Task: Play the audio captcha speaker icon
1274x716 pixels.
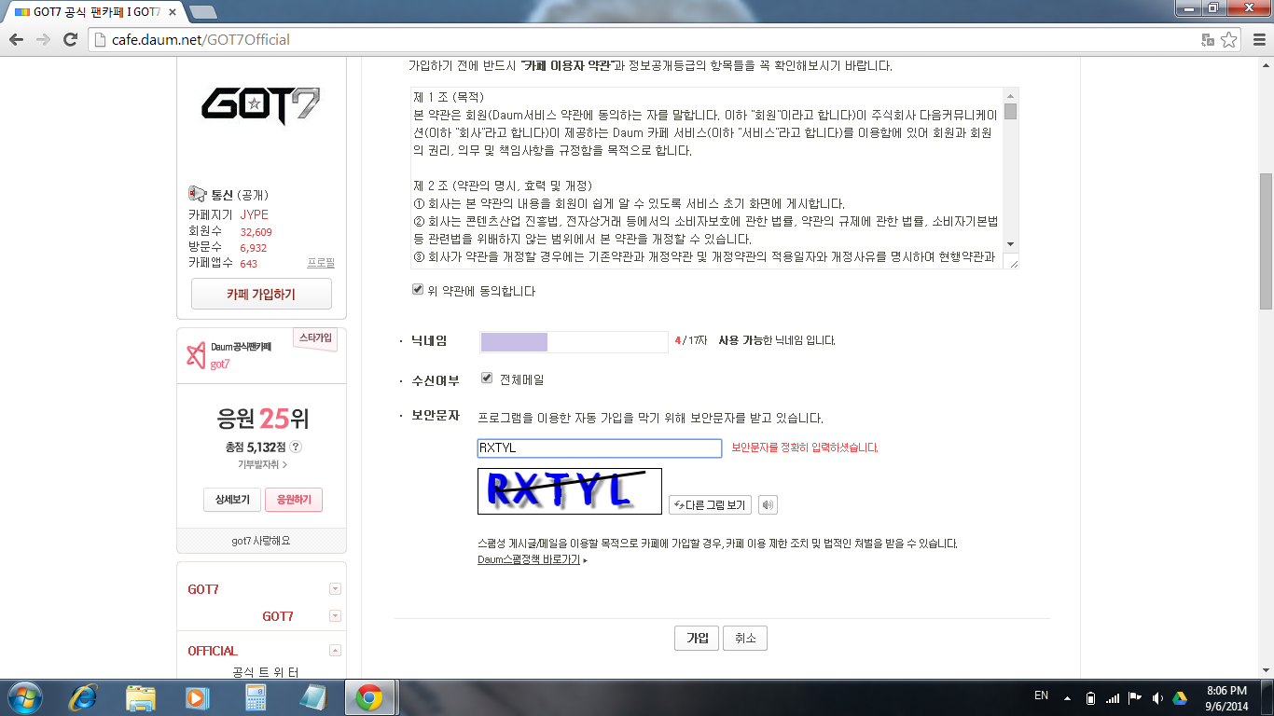Action: [768, 505]
